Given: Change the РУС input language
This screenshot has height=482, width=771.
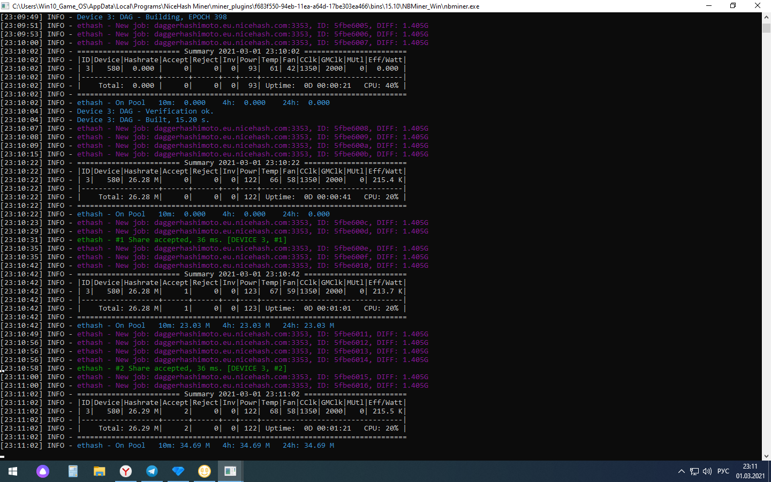Looking at the screenshot, I should 723,471.
